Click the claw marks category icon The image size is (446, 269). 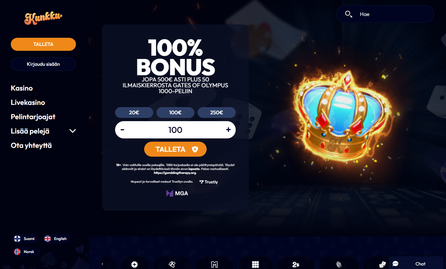pos(339,264)
